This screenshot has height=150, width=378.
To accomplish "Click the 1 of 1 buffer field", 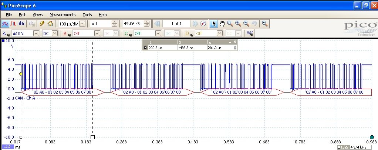I will 176,24.
